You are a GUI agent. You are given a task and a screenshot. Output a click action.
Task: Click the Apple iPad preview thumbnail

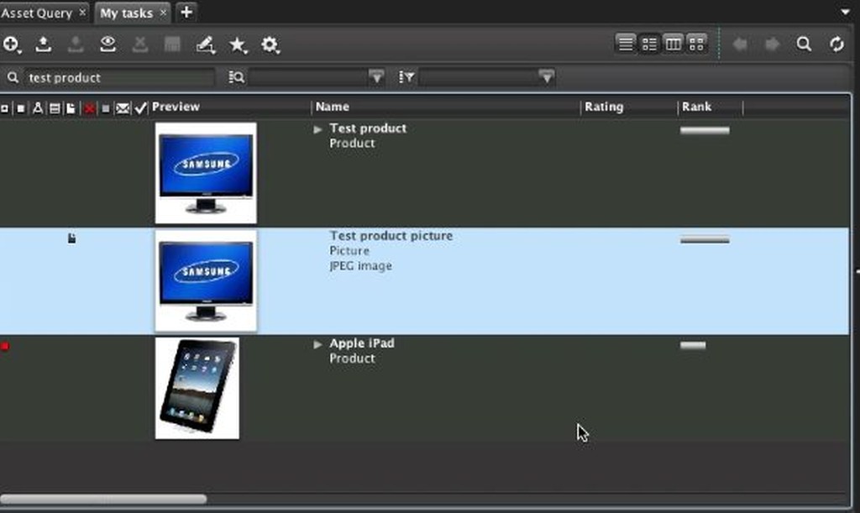[x=197, y=387]
